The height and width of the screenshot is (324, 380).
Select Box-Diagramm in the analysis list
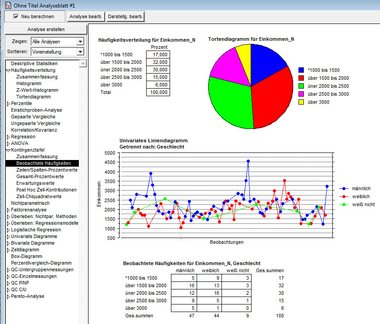(27, 256)
